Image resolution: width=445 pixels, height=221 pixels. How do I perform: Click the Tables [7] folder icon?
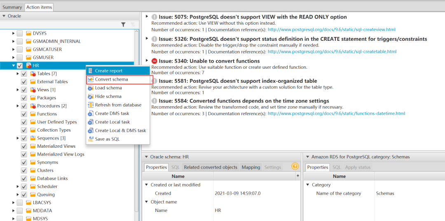click(33, 74)
